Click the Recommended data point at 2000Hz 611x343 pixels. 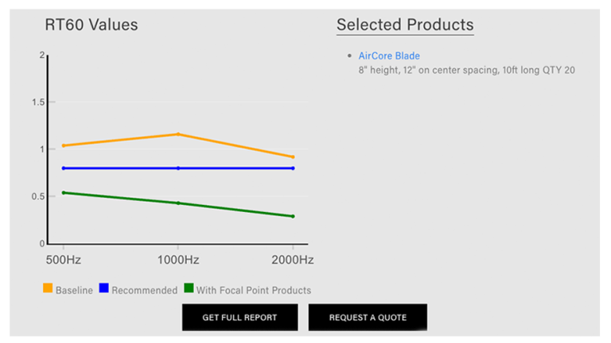[x=293, y=168]
